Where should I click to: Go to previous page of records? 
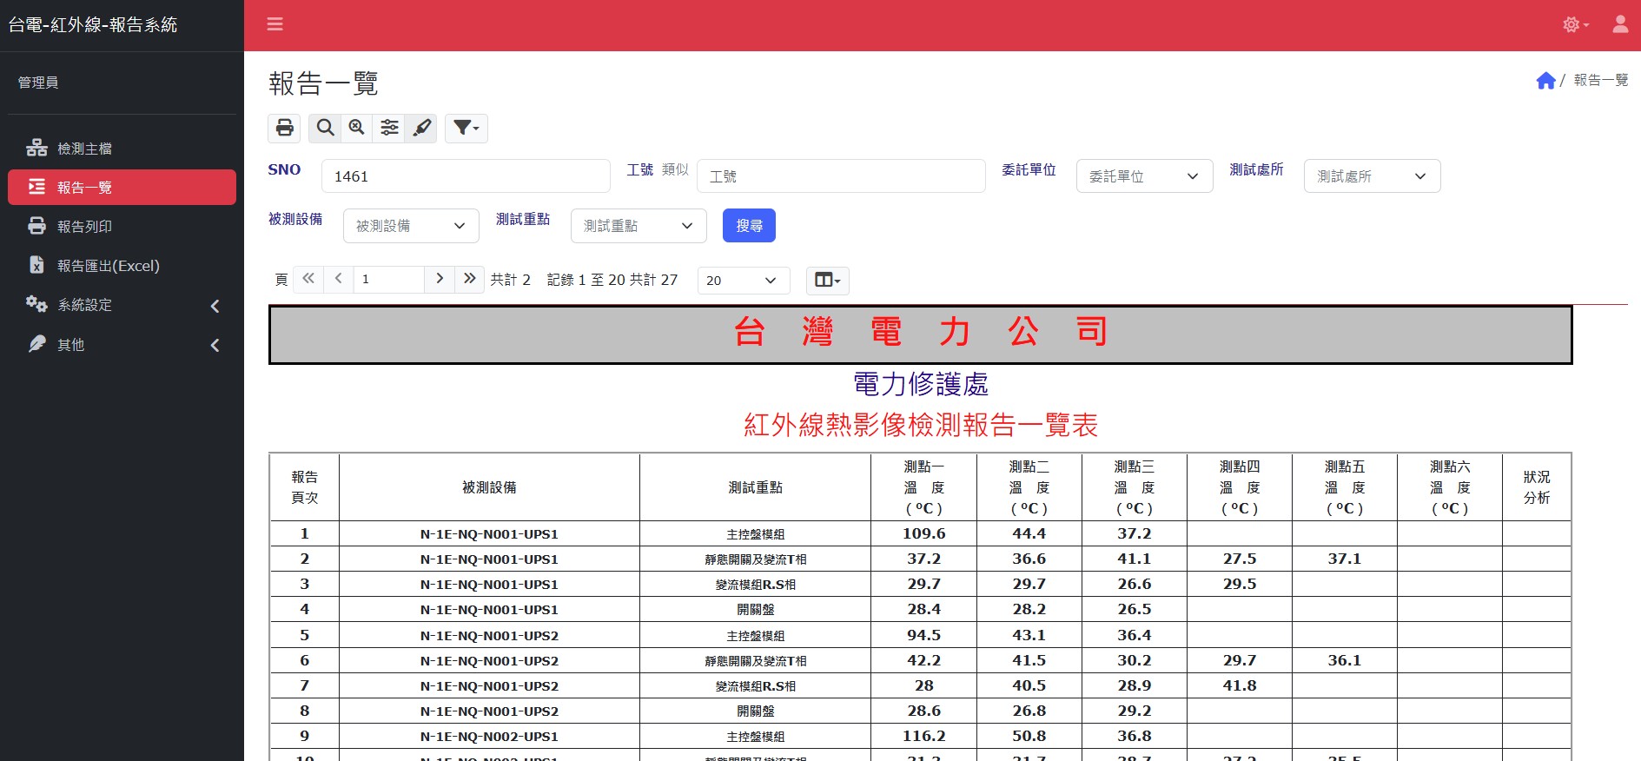[x=338, y=279]
